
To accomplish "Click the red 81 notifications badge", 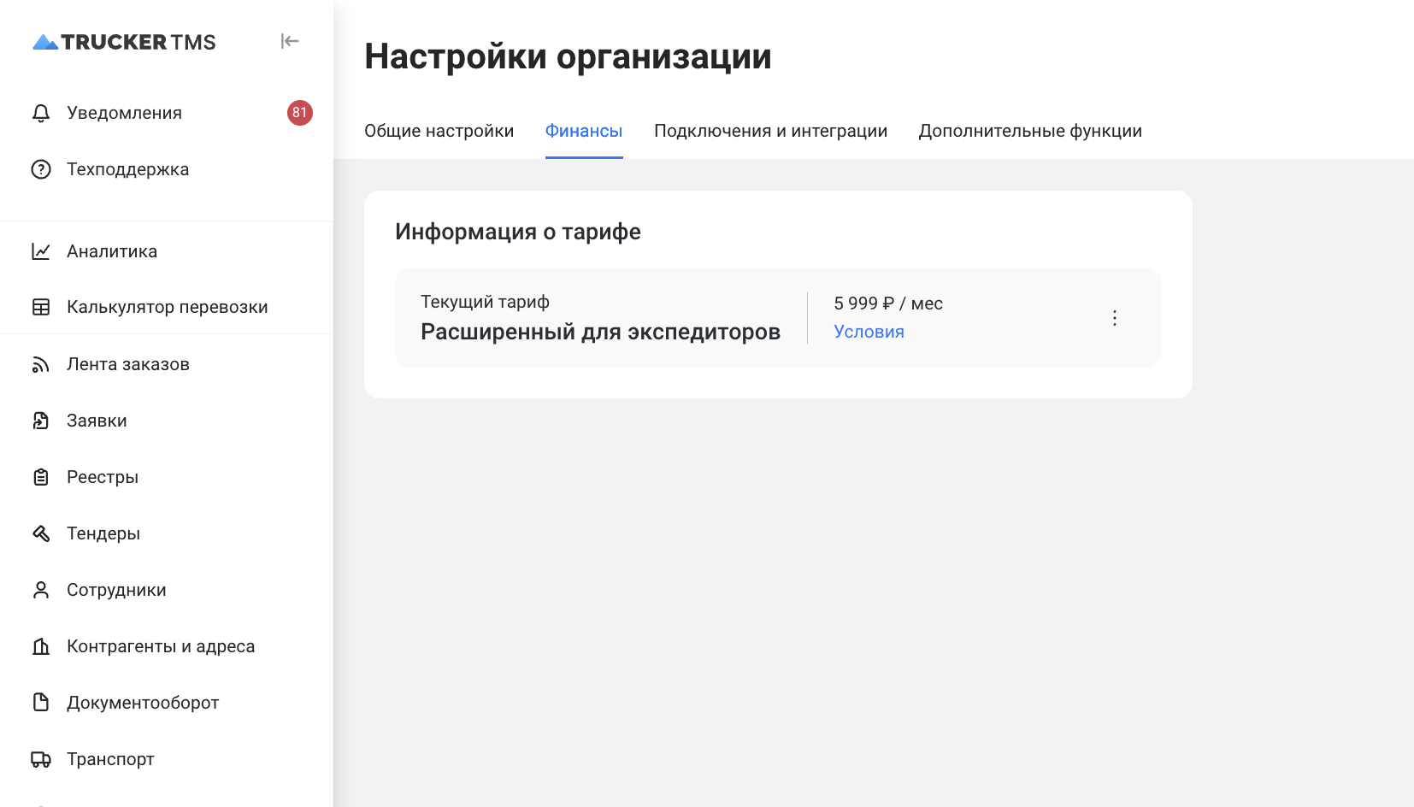I will click(299, 113).
